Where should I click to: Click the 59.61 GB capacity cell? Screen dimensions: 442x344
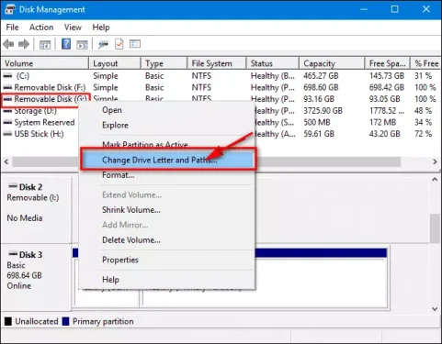[319, 134]
